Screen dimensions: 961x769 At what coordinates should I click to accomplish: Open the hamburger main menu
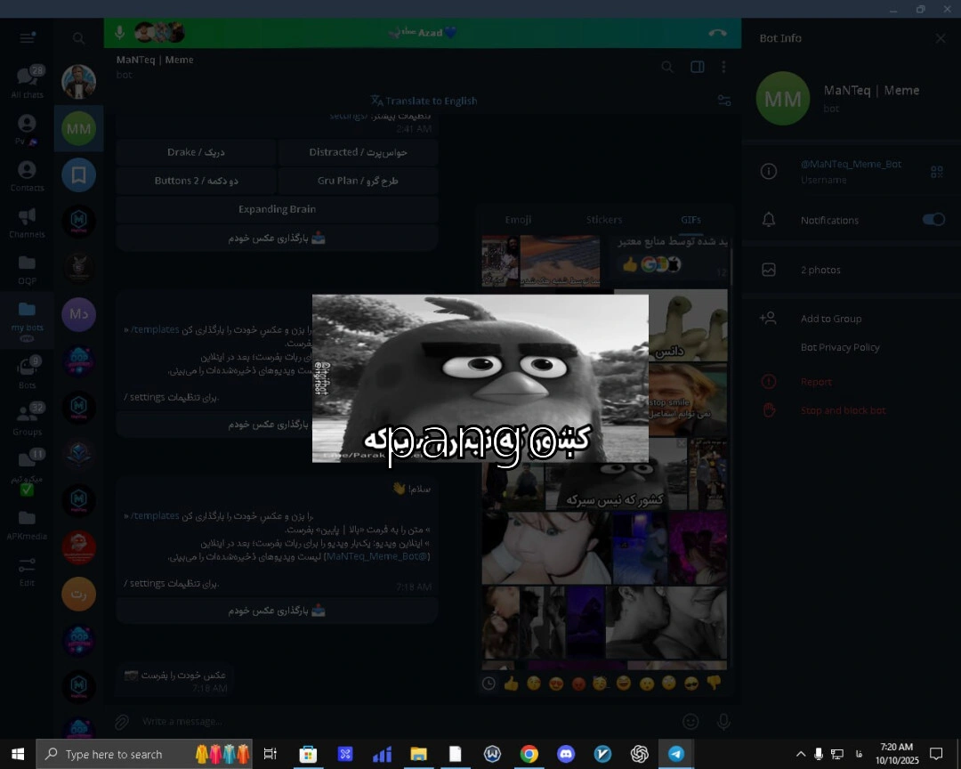(x=27, y=37)
